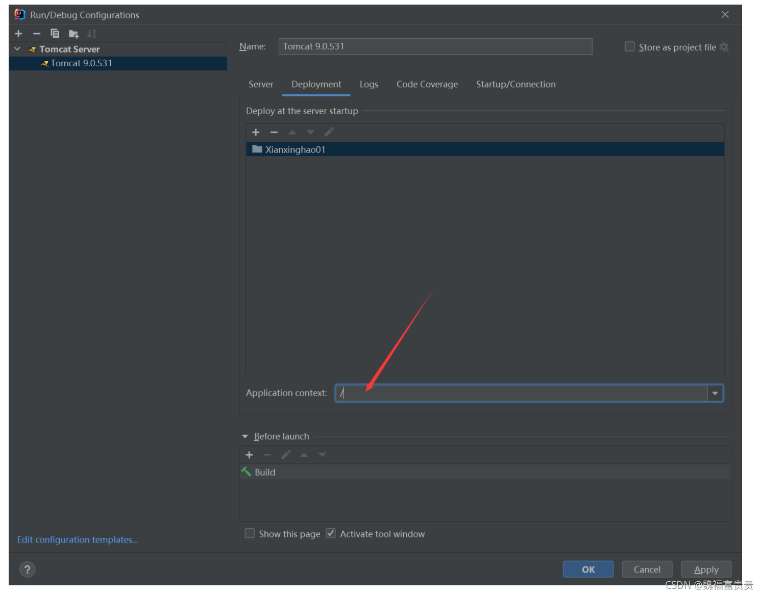
Task: Switch to the Server tab
Action: [x=261, y=85]
